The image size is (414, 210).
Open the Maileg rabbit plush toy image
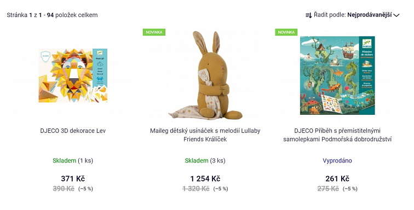coord(205,75)
